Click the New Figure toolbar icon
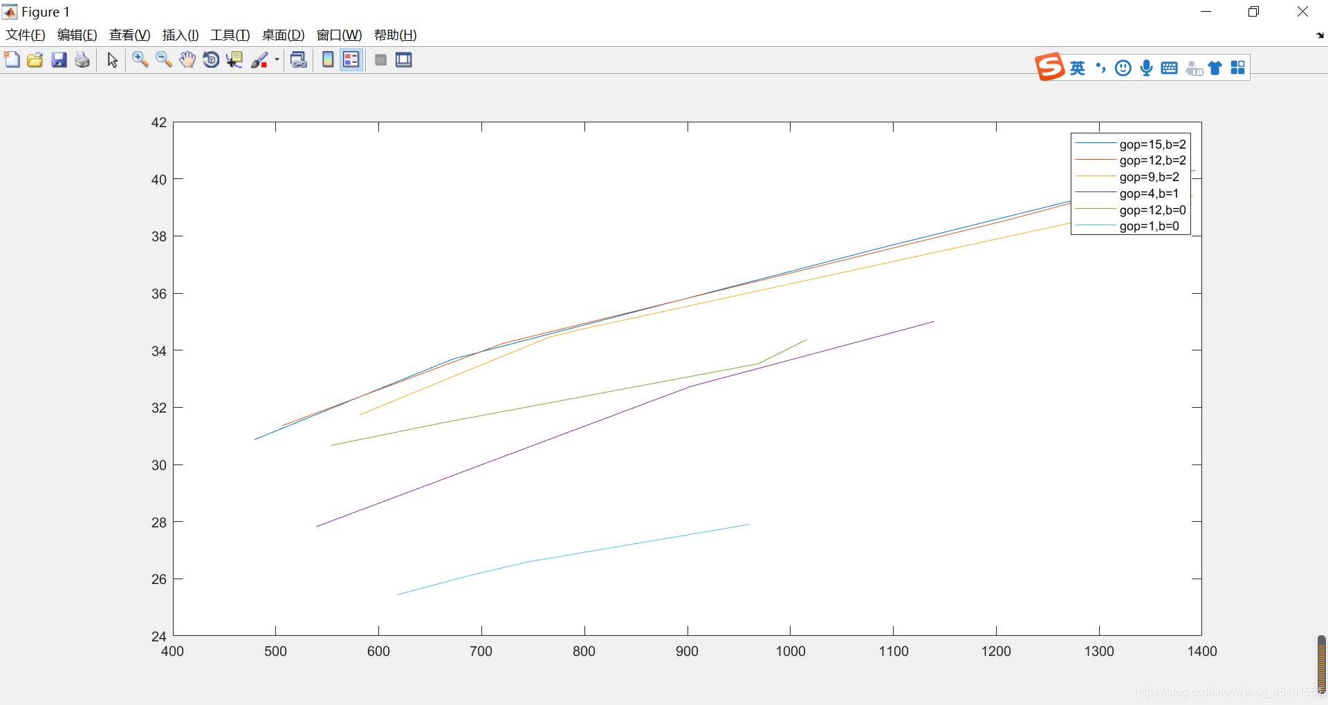1328x705 pixels. (12, 60)
